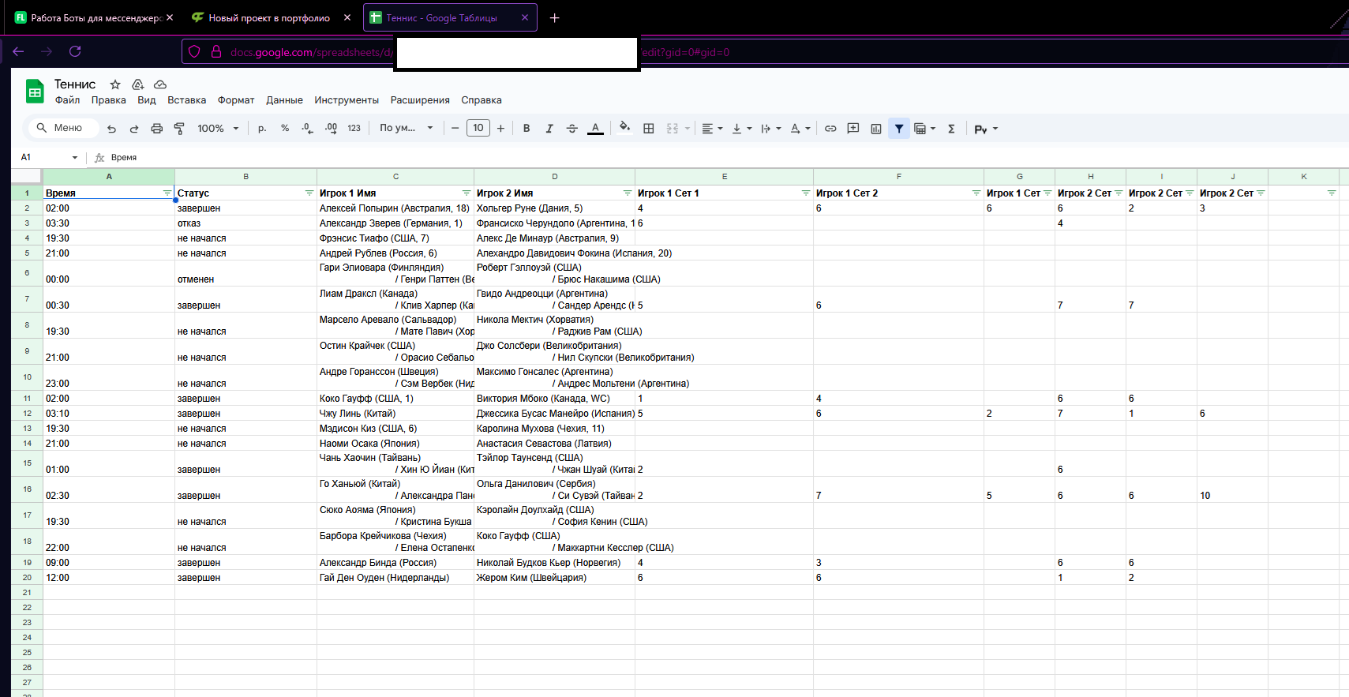Open the vertical align dropdown

742,129
